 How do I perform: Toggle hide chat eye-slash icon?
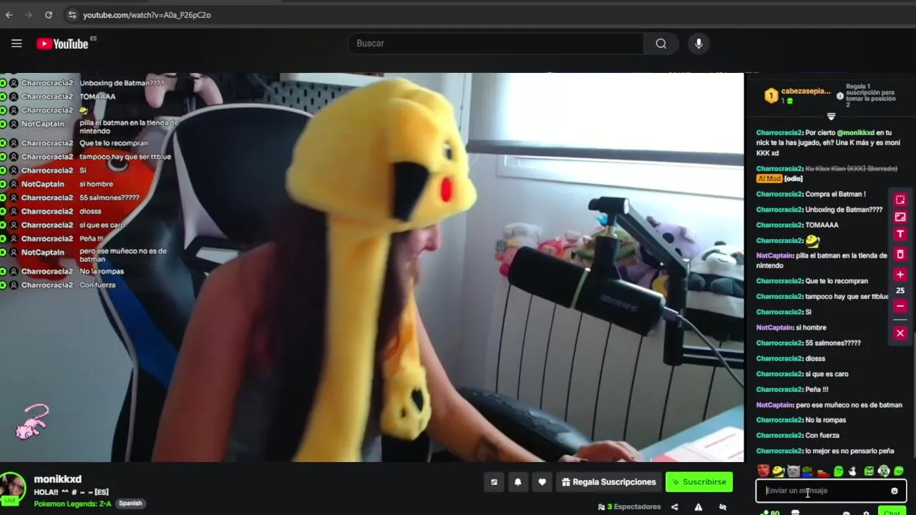[723, 507]
